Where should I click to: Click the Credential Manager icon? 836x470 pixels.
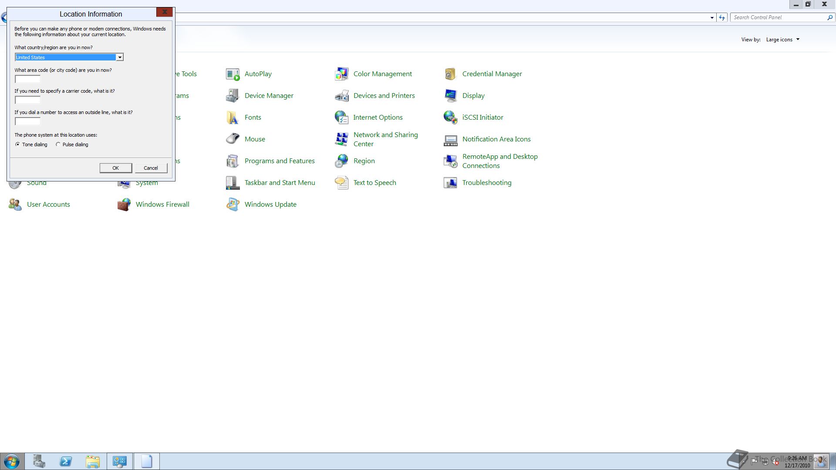click(x=450, y=74)
